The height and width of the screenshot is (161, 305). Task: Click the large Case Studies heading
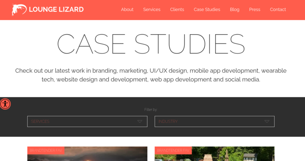coord(151,43)
